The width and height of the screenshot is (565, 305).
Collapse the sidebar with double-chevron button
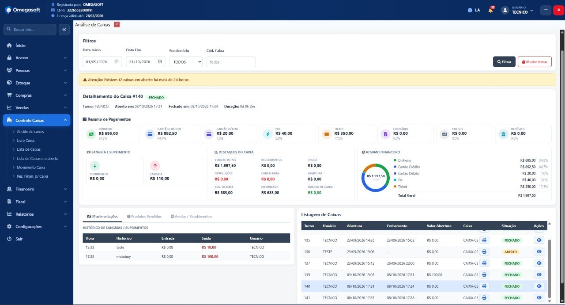pyautogui.click(x=64, y=30)
